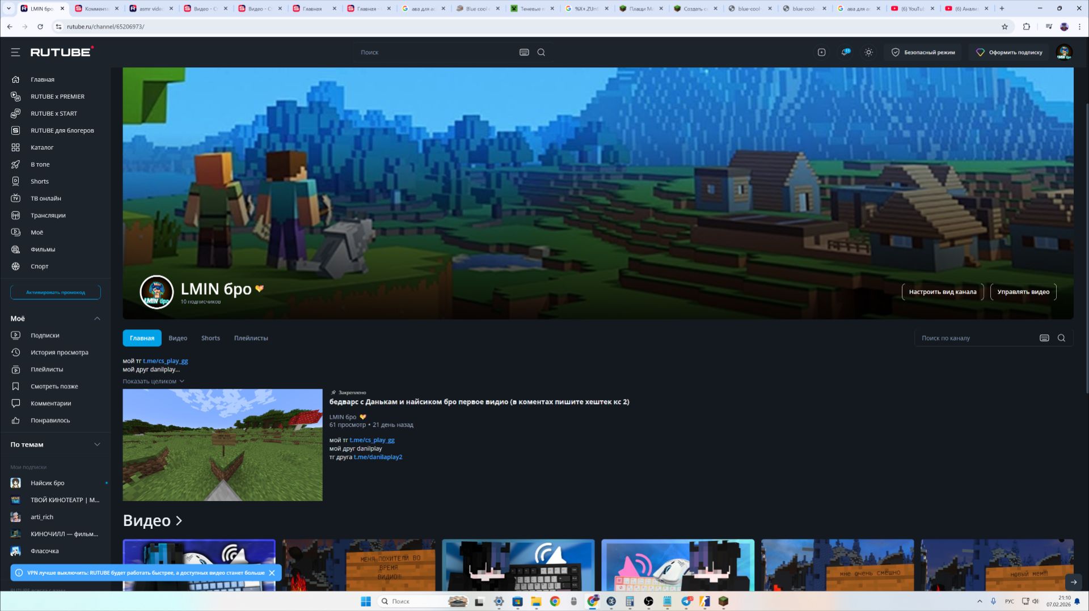This screenshot has height=611, width=1089.
Task: Open the RUTUBE hamburger menu
Action: pyautogui.click(x=15, y=52)
